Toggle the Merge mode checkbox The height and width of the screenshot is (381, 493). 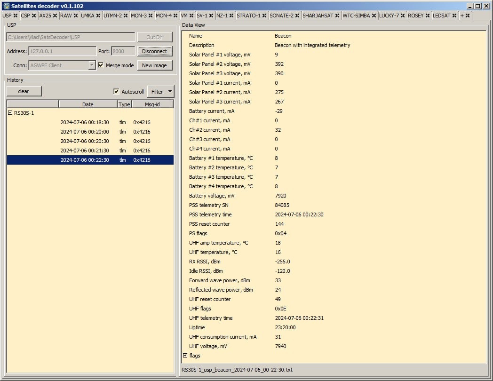(101, 65)
